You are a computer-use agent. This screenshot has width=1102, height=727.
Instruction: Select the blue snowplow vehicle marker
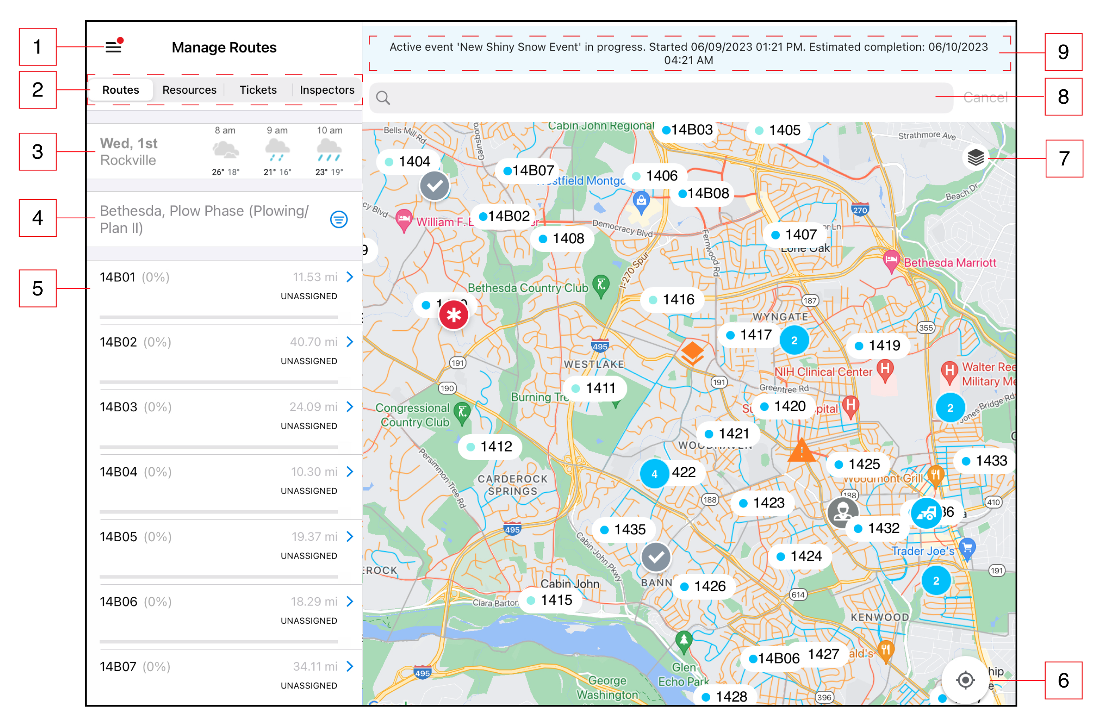click(x=926, y=513)
